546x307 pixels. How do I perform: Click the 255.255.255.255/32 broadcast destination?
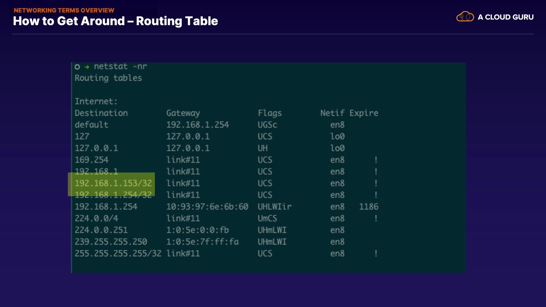118,253
